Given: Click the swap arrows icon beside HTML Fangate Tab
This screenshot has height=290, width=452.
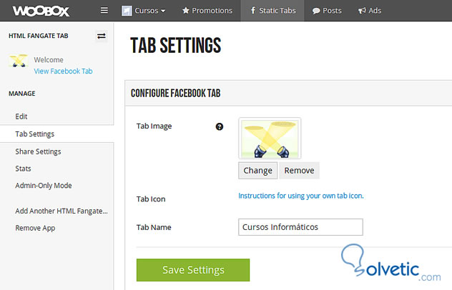Looking at the screenshot, I should tap(101, 36).
